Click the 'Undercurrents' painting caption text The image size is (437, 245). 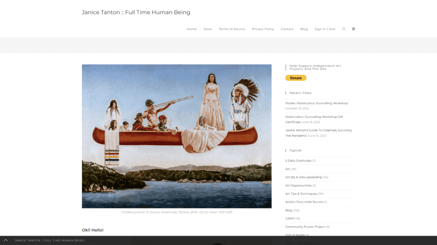(177, 212)
